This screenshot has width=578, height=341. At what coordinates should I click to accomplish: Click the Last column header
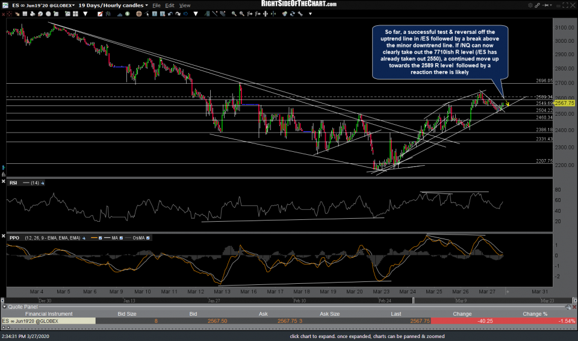[x=396, y=314]
